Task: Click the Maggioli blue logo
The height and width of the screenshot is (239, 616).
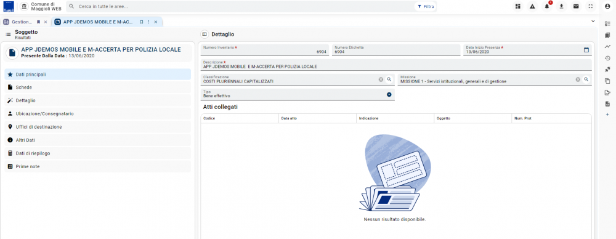Action: (9, 6)
